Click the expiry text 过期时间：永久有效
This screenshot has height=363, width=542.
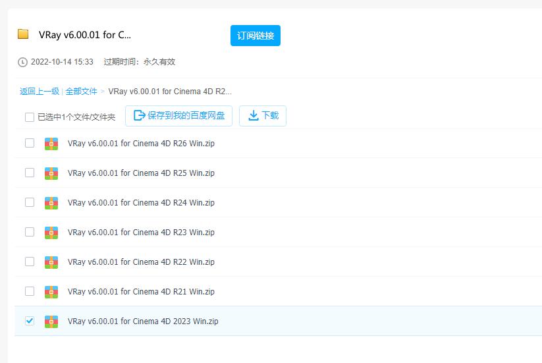[140, 62]
